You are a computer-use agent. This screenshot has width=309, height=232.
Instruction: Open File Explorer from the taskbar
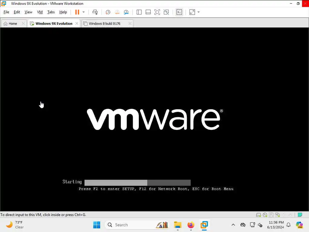click(177, 225)
